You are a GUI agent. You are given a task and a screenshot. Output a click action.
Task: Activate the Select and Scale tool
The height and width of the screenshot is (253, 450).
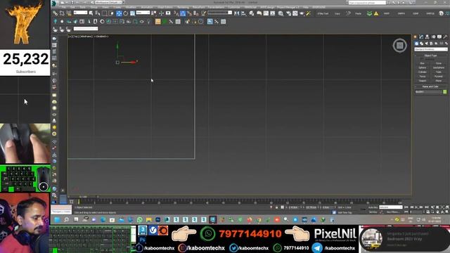click(x=132, y=13)
